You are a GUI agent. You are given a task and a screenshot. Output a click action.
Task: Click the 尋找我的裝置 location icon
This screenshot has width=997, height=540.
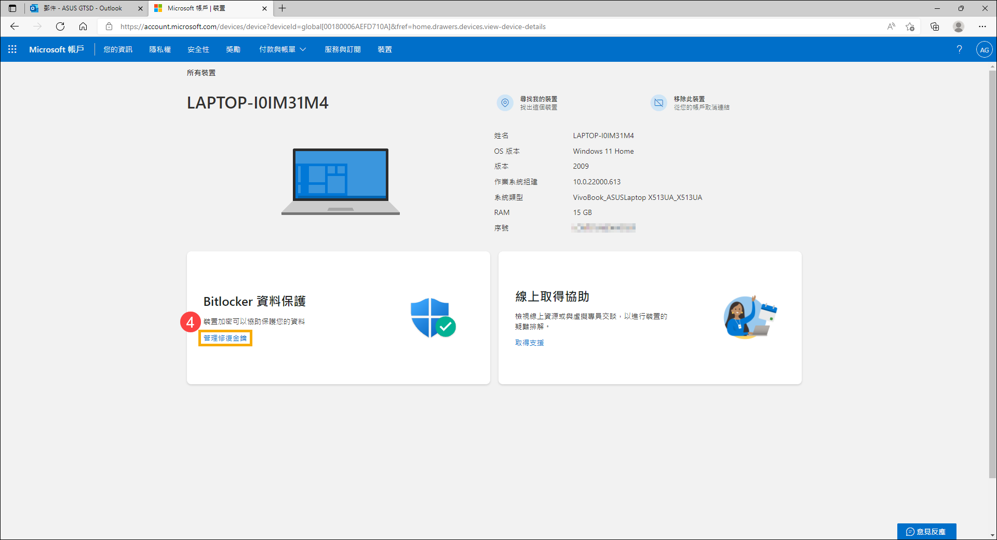504,102
